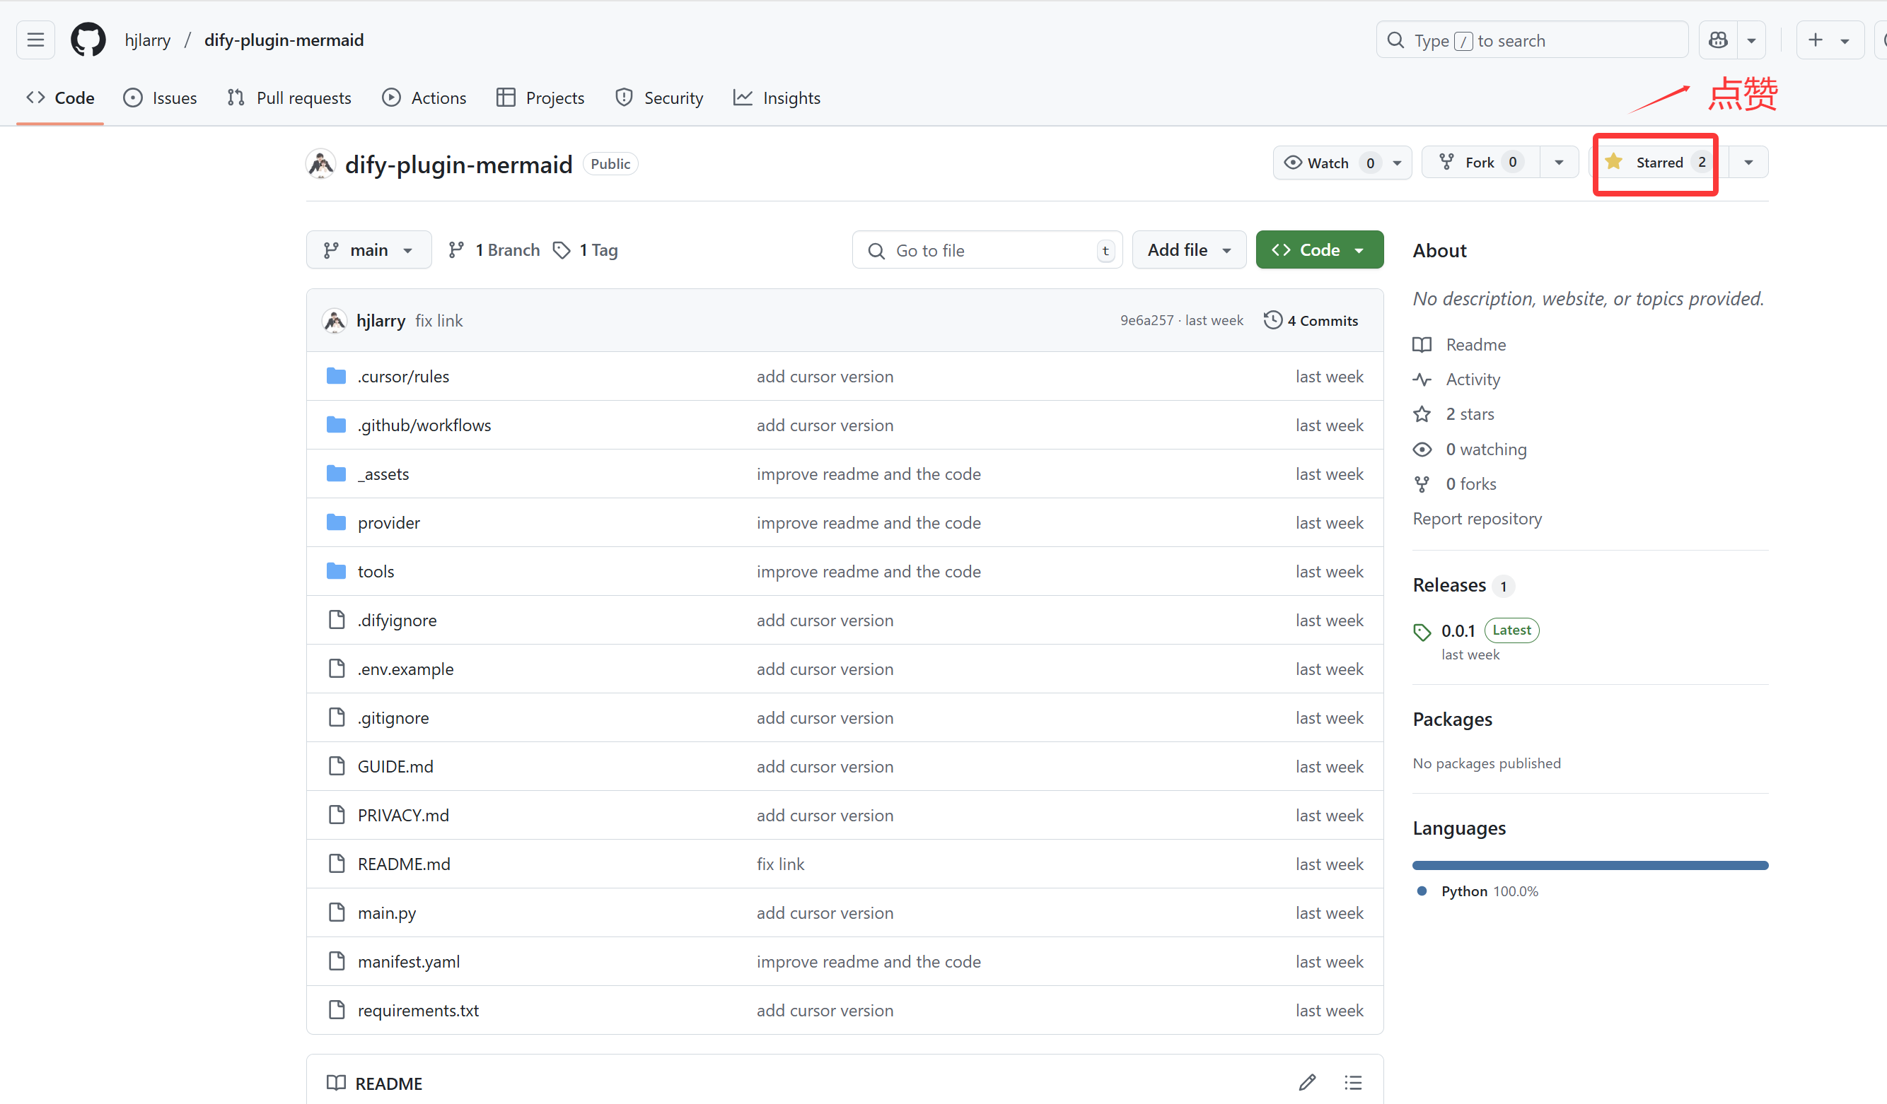This screenshot has width=1887, height=1104.
Task: Open the Actions tab
Action: [424, 98]
